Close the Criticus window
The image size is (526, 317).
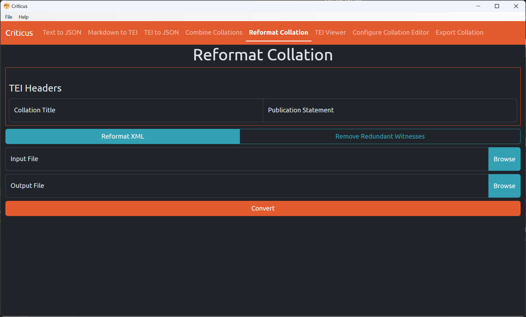point(516,6)
